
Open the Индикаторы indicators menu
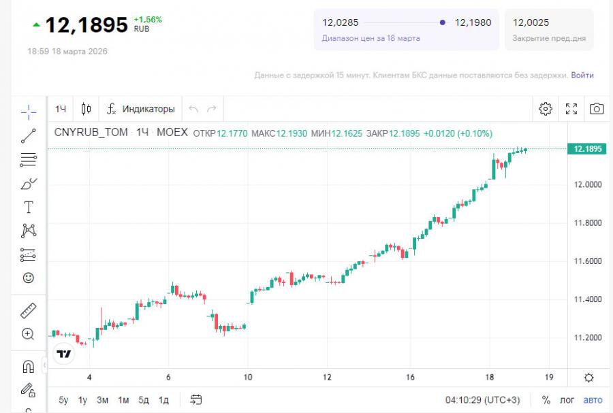point(141,109)
